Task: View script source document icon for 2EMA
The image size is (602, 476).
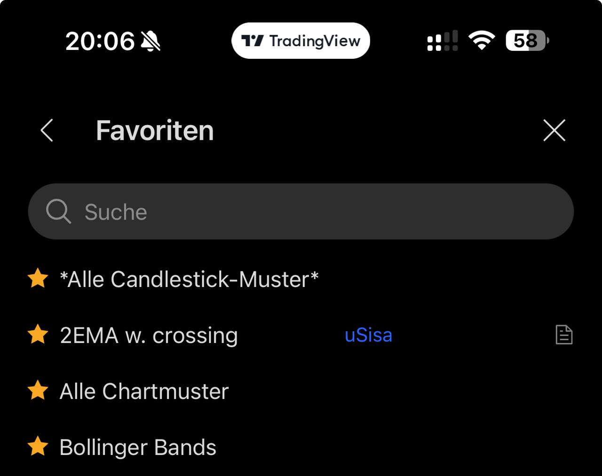Action: tap(564, 335)
